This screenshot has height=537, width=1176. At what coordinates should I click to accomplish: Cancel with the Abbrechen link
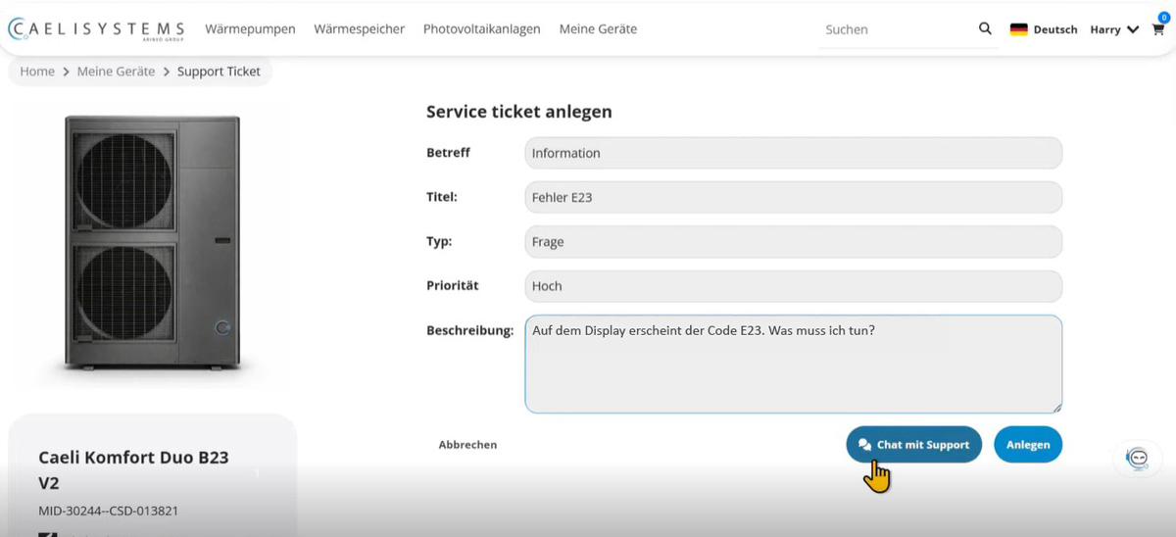pos(467,445)
